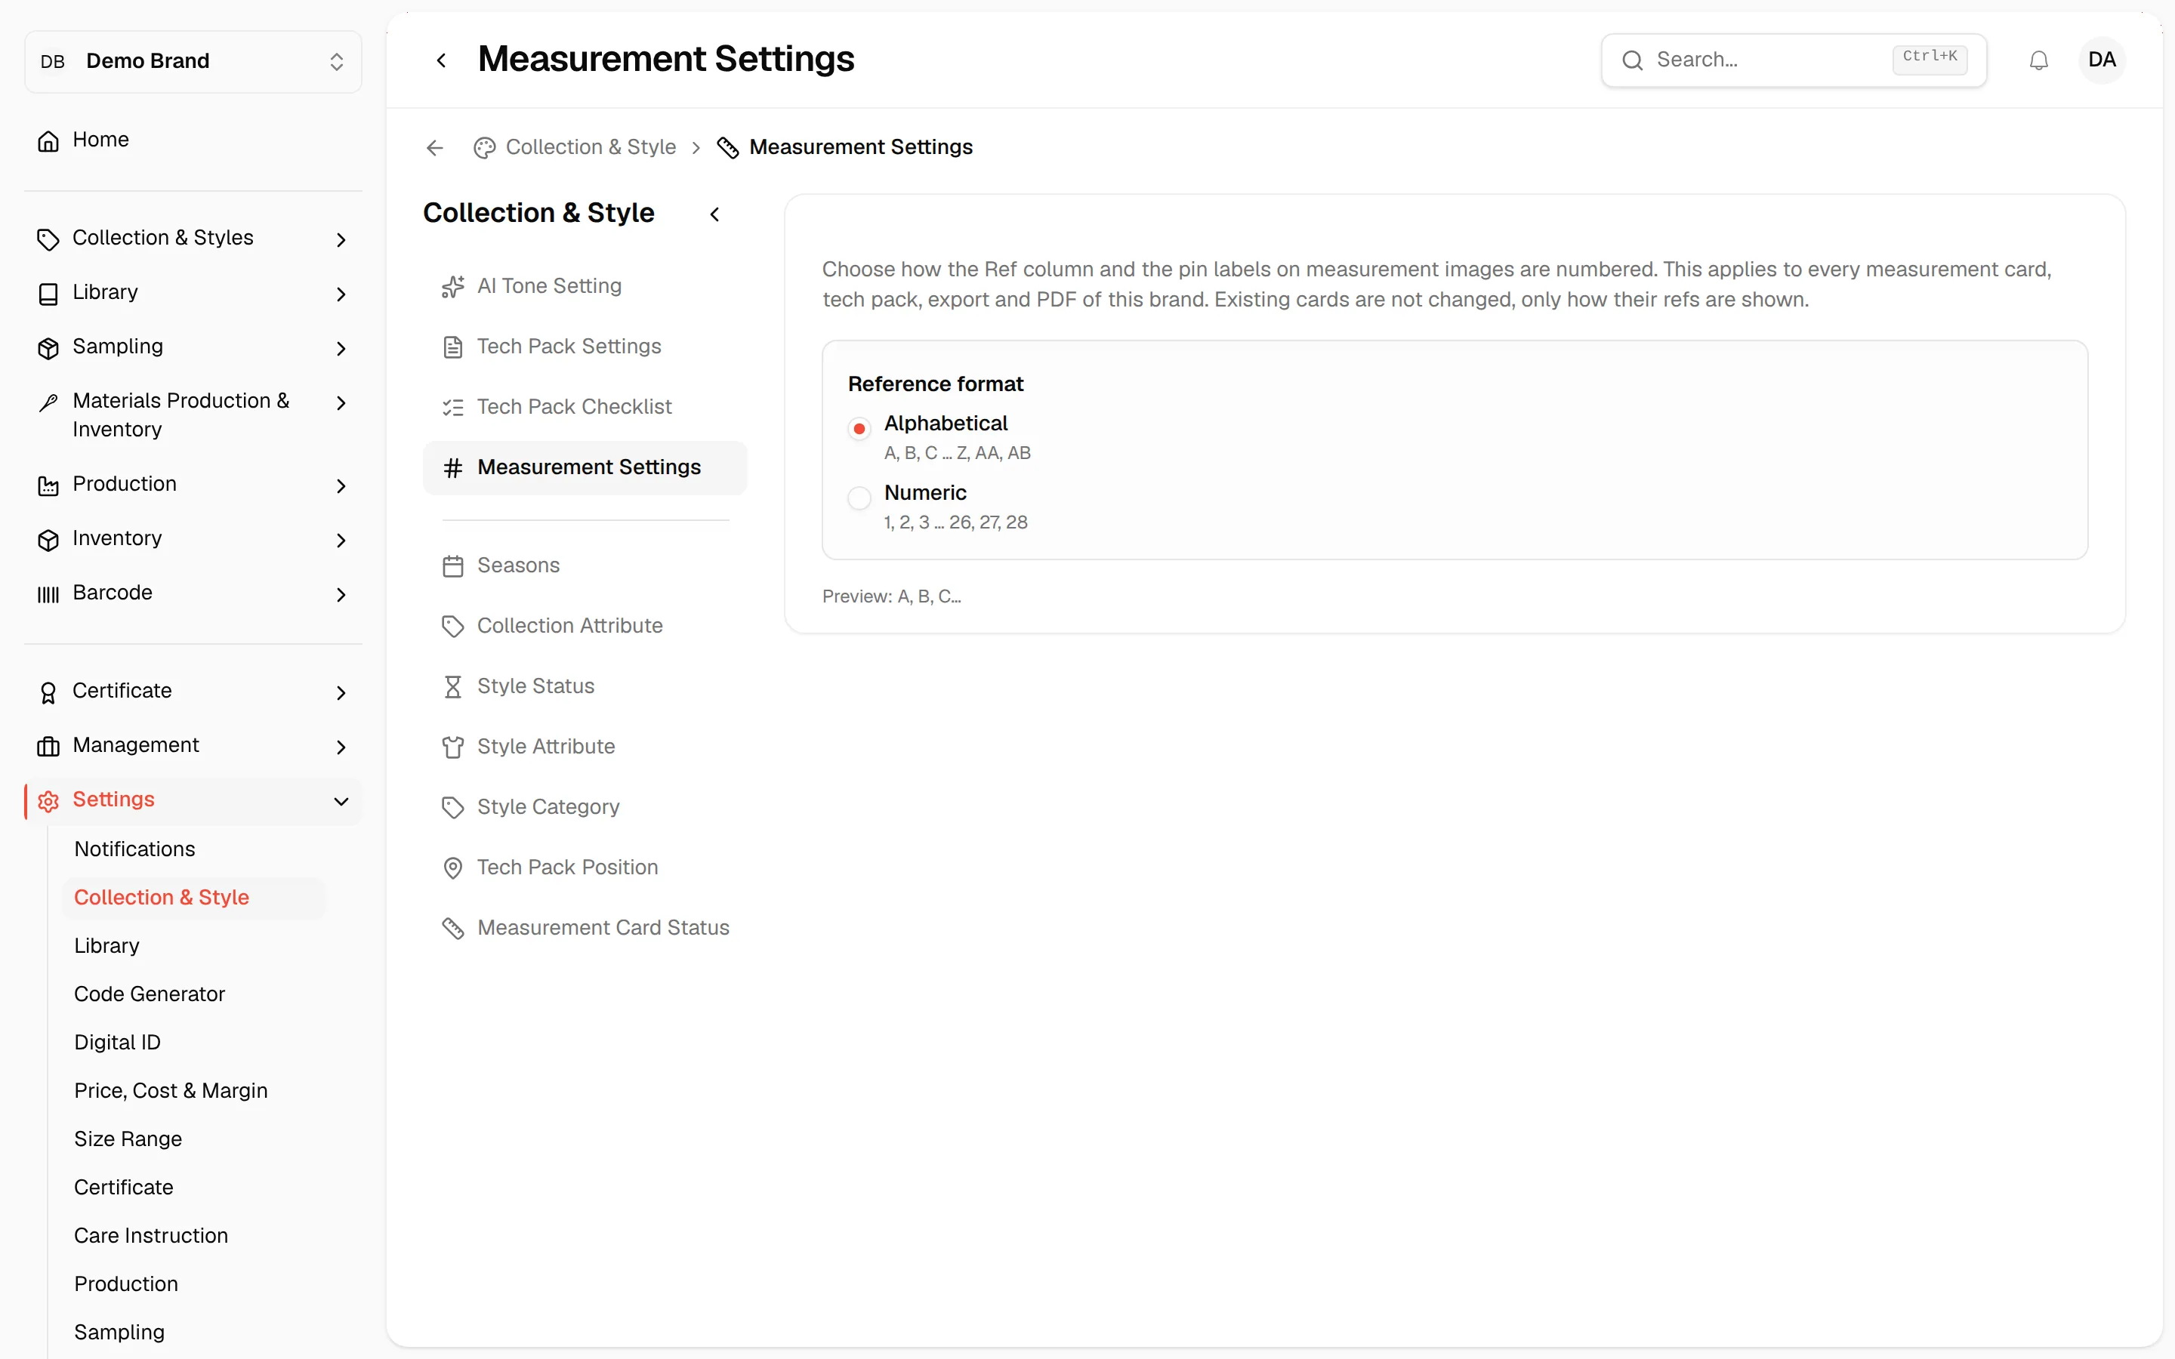Click the Library book icon in main nav
This screenshot has height=1359, width=2175.
pos(48,294)
